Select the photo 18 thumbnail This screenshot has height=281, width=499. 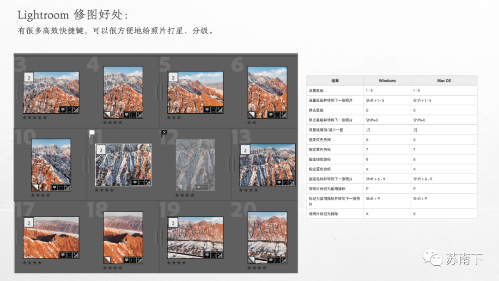pos(123,238)
